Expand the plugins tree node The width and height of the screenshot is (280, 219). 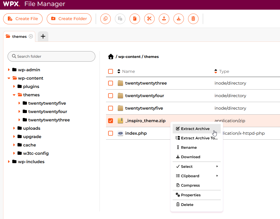tap(14, 86)
